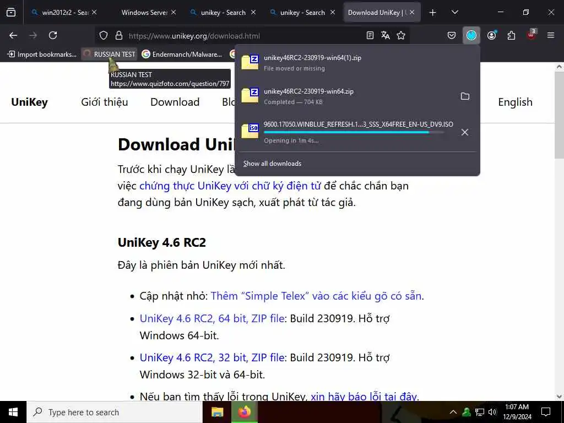This screenshot has height=423, width=564.
Task: Click the taskbar search box
Action: coord(115,412)
